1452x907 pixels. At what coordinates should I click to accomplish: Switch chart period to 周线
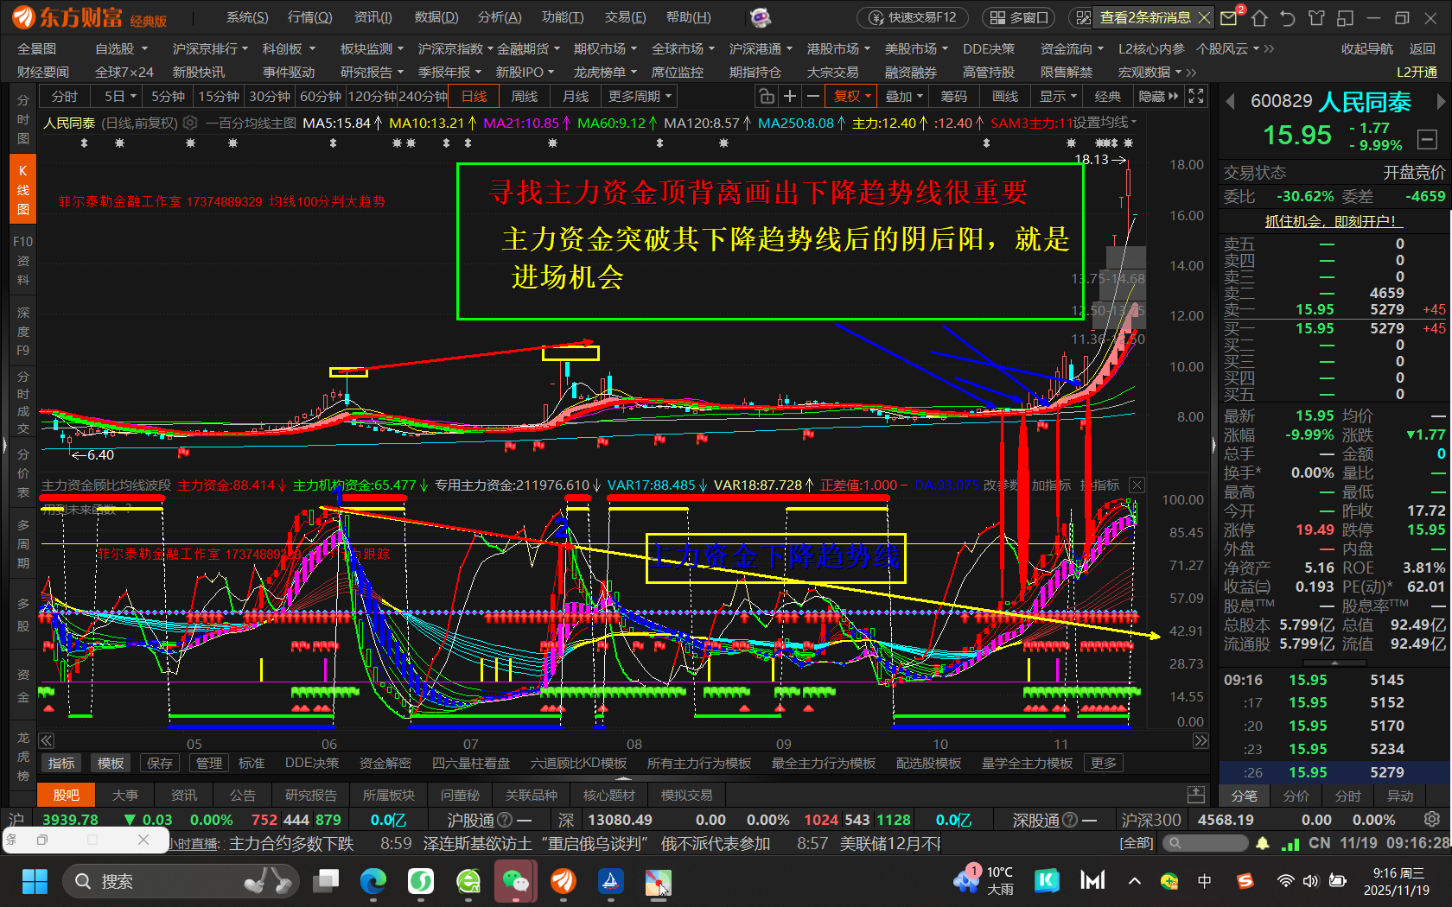(525, 96)
